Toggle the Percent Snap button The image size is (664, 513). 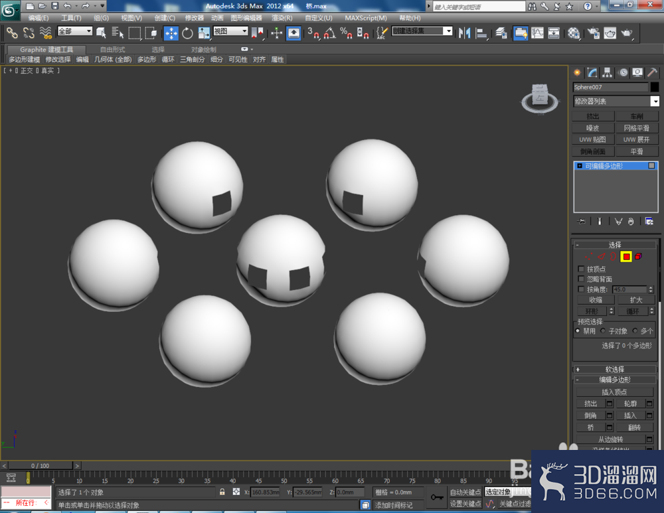tap(346, 33)
